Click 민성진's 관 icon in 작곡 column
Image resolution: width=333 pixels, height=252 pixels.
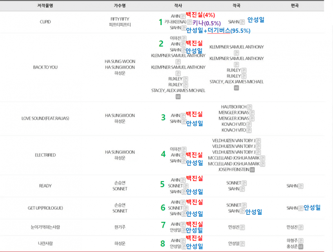coord(242,227)
